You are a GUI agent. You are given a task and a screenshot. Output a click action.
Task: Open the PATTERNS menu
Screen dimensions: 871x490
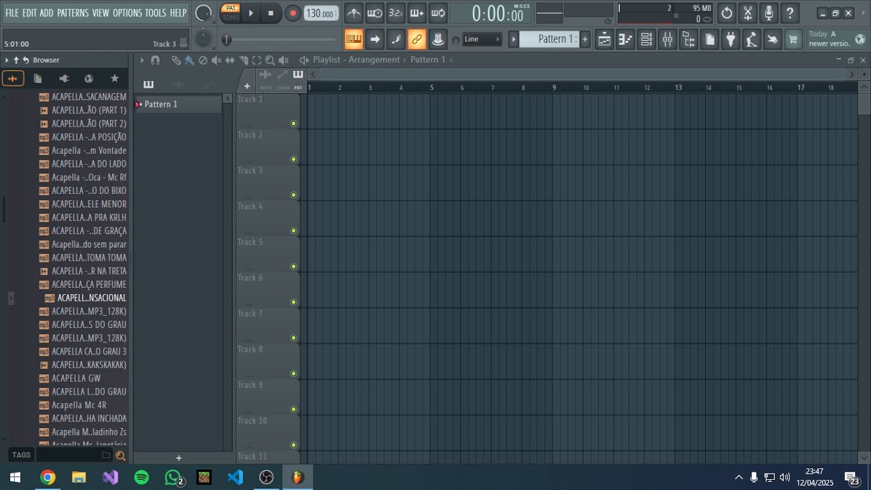click(x=73, y=13)
